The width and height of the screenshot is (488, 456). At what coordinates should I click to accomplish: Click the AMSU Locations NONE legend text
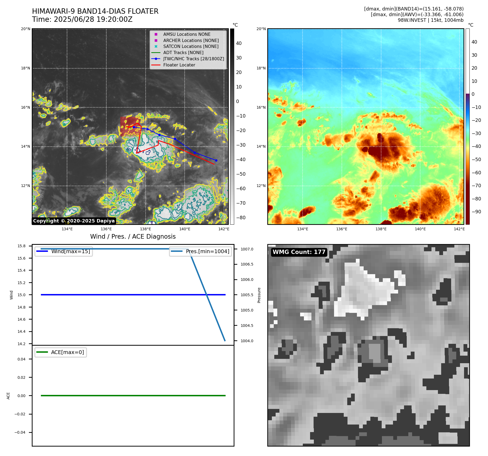(187, 34)
